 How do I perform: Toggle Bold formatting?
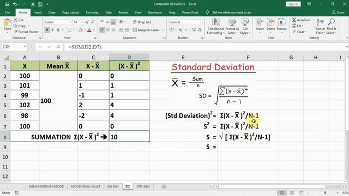click(47, 30)
